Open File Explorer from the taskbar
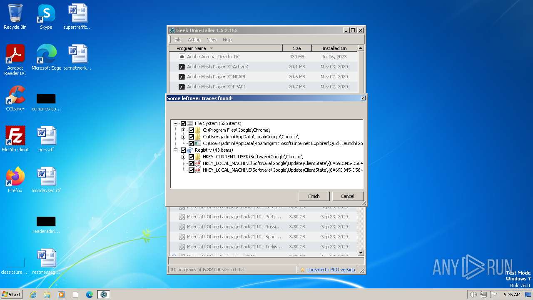Viewport: 533px width, 300px height. [x=47, y=295]
